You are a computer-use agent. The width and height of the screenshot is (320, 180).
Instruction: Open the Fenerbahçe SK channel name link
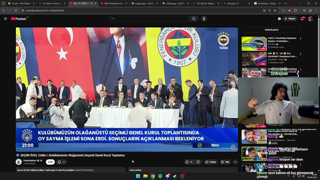tap(31, 160)
